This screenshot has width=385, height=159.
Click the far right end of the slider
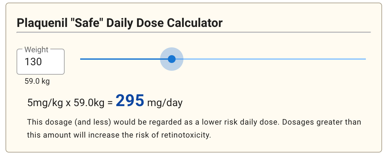(x=365, y=59)
